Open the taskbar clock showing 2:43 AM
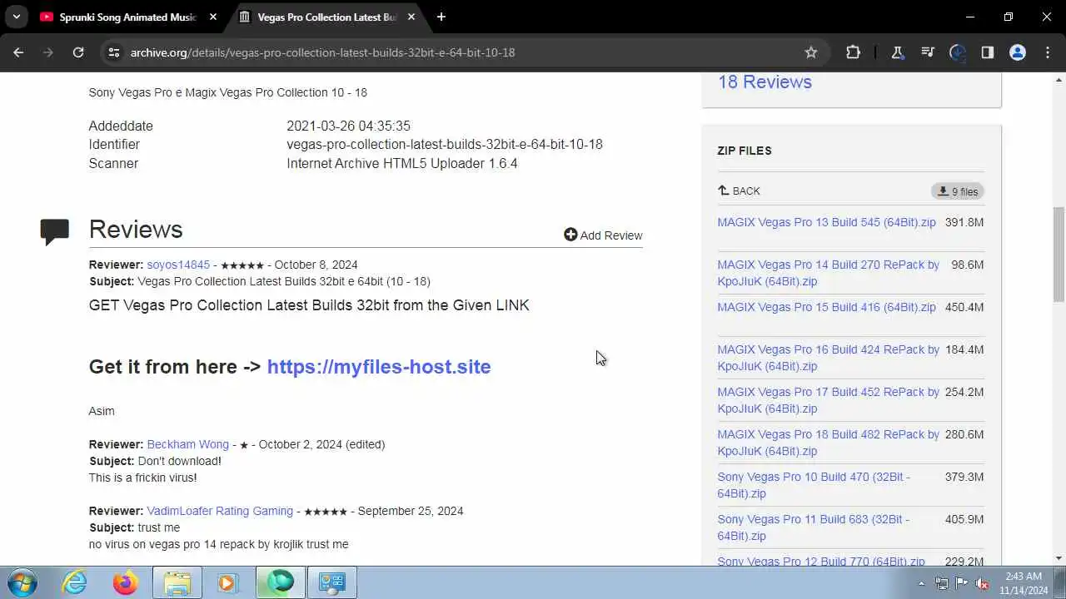Screen dimensions: 1066x599 tap(1024, 582)
